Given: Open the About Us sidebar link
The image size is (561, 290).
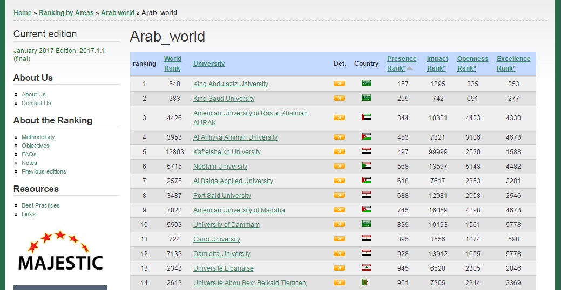Looking at the screenshot, I should tap(33, 94).
